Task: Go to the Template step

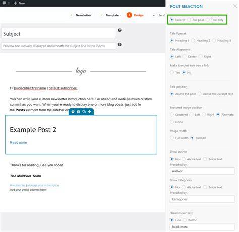Action: pyautogui.click(x=112, y=15)
